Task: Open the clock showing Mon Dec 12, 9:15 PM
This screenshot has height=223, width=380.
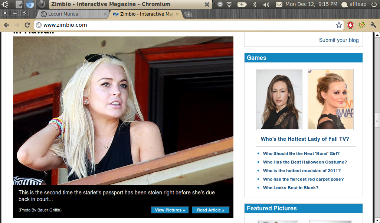Action: point(311,4)
